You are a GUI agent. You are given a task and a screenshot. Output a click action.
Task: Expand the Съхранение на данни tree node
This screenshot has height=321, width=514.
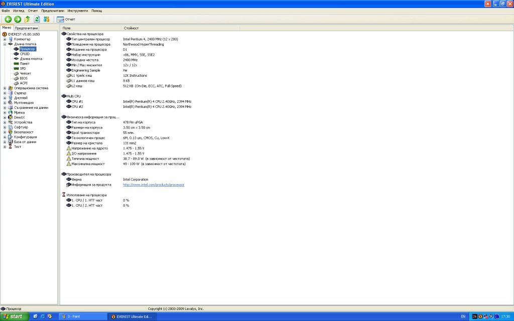[5, 108]
